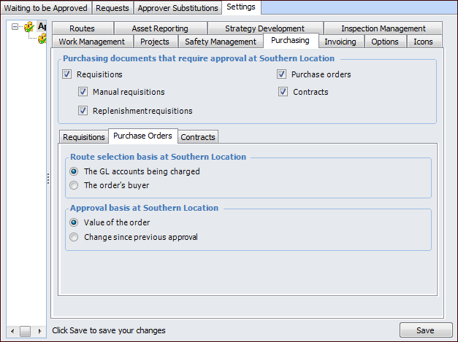The height and width of the screenshot is (342, 458).
Task: Open the Approver Substitutions tab
Action: coord(178,8)
